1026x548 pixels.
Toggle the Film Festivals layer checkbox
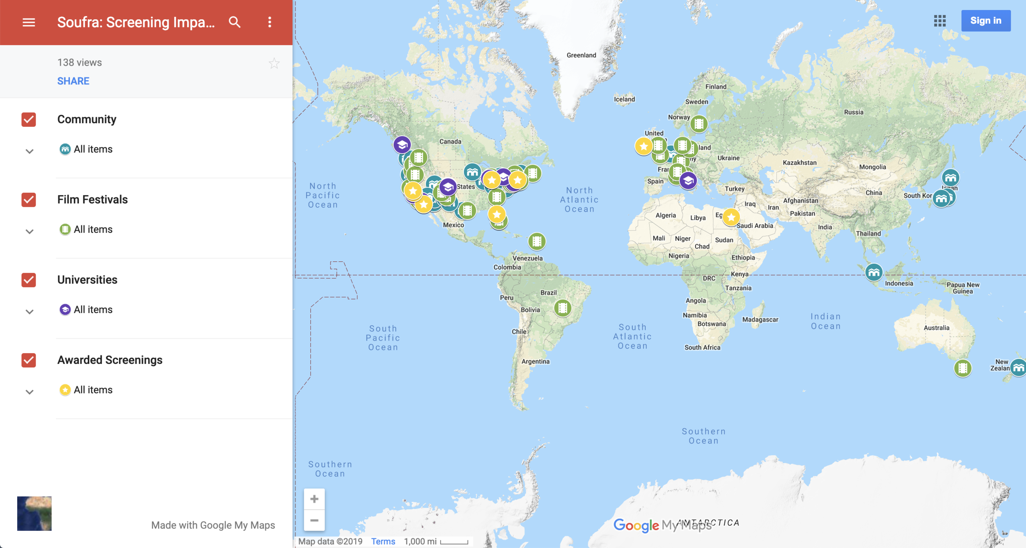coord(29,200)
